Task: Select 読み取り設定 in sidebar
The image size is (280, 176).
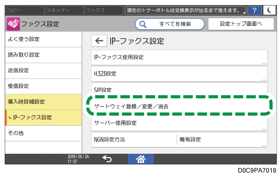Action: [x=43, y=55]
